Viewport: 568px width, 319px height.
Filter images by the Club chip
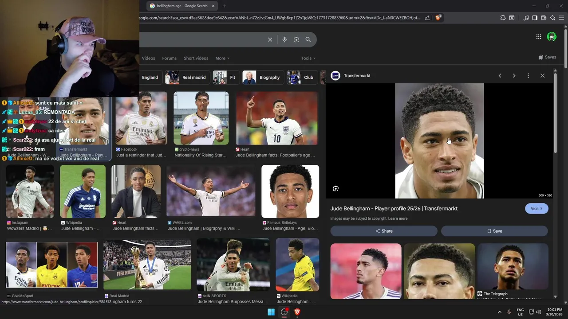(x=301, y=77)
